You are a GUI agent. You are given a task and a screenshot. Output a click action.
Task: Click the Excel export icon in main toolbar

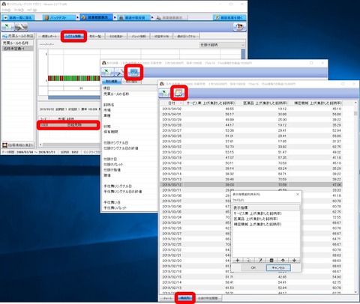tap(7, 27)
